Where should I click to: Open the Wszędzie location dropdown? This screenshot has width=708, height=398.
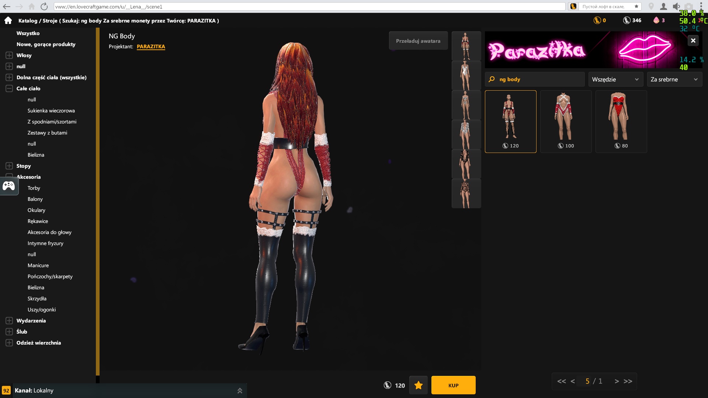pyautogui.click(x=615, y=79)
